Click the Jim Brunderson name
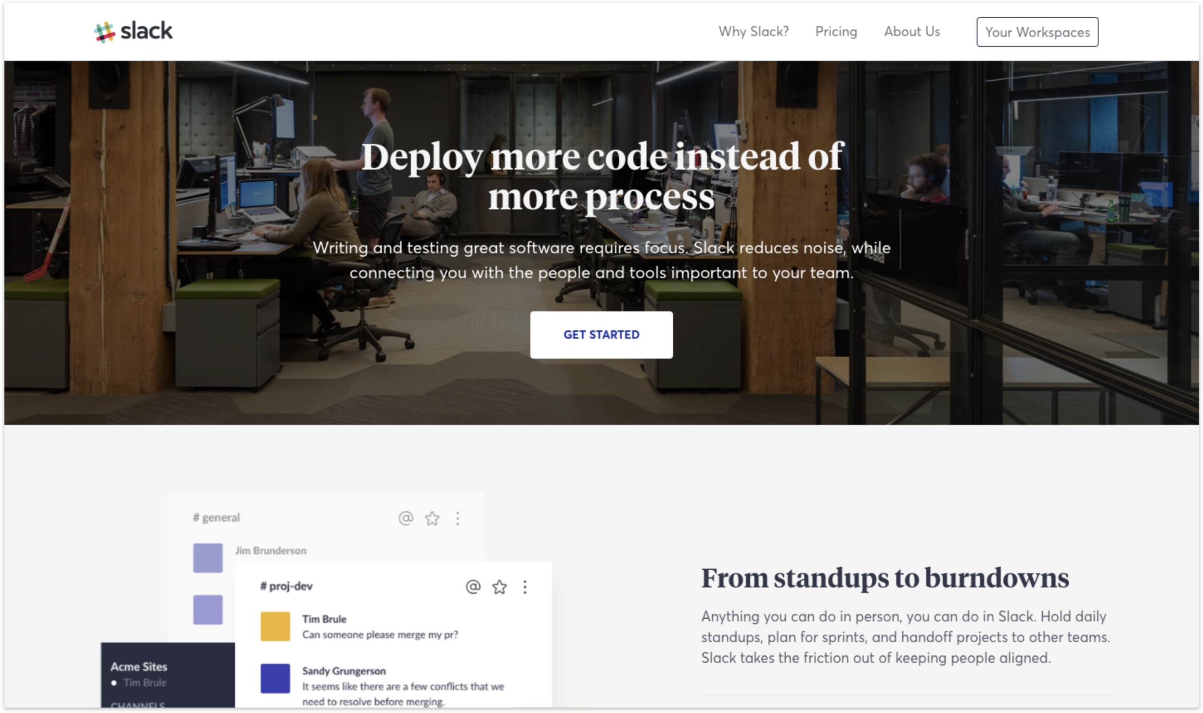Viewport: 1203px width, 713px height. coord(270,550)
